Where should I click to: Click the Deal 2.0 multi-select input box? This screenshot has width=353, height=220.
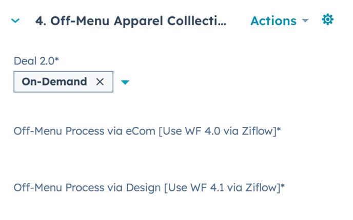pos(63,82)
